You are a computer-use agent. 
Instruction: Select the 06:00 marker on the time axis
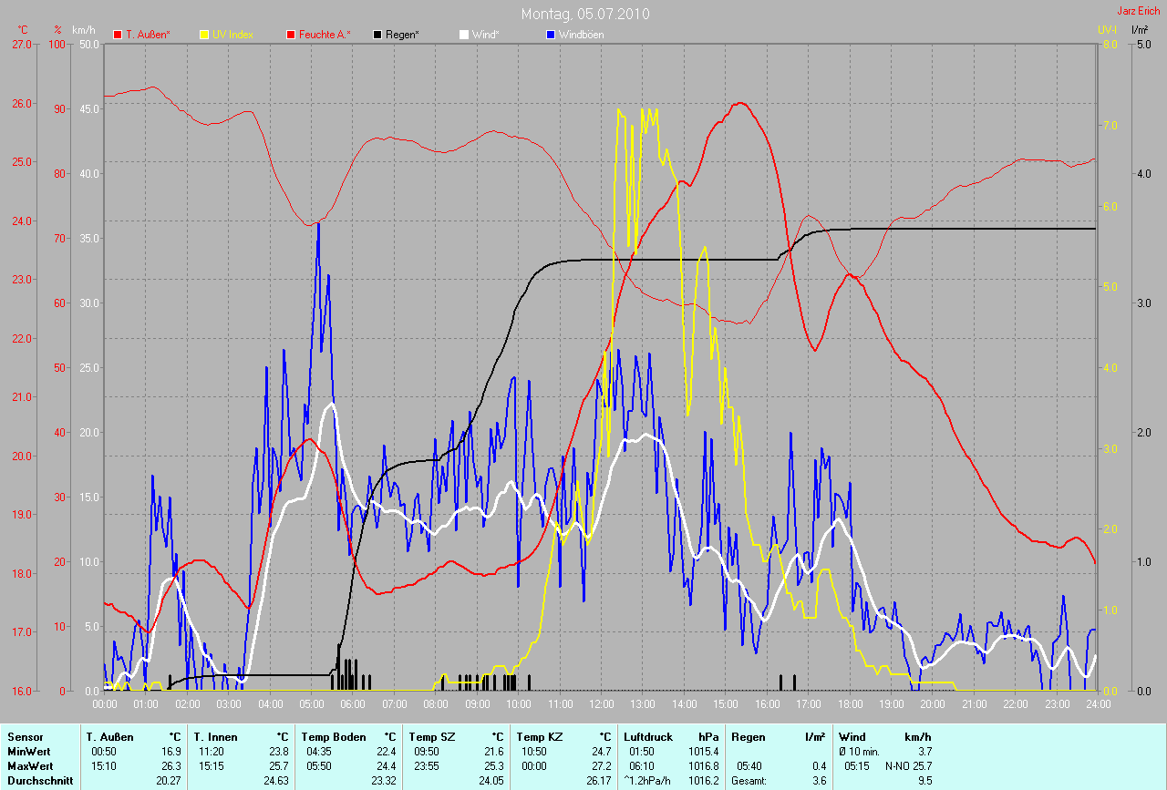[x=352, y=704]
